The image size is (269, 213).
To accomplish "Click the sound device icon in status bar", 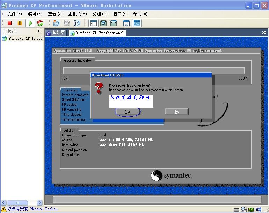I will pyautogui.click(x=259, y=209).
